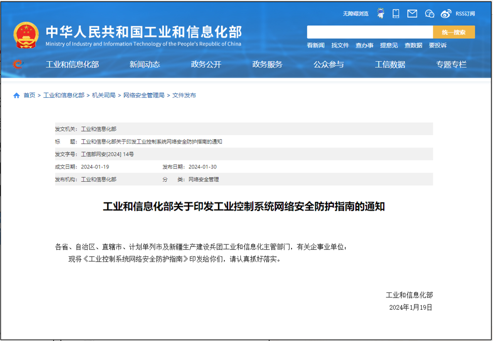The height and width of the screenshot is (341, 493).
Task: Open 网络安全管理局 in the breadcrumb
Action: coord(144,95)
